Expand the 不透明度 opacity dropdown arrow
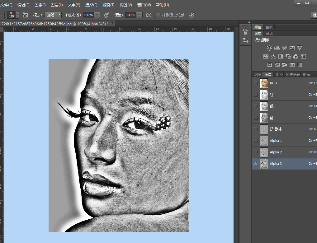 [97, 15]
